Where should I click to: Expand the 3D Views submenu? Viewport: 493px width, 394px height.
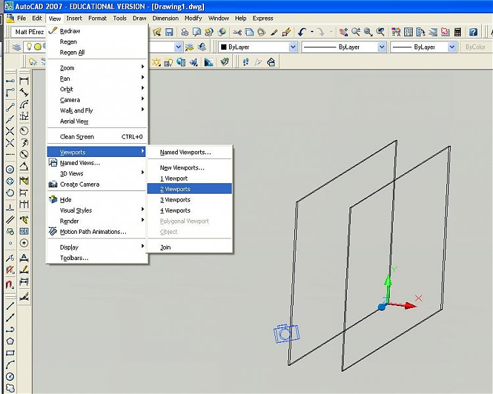pyautogui.click(x=97, y=173)
